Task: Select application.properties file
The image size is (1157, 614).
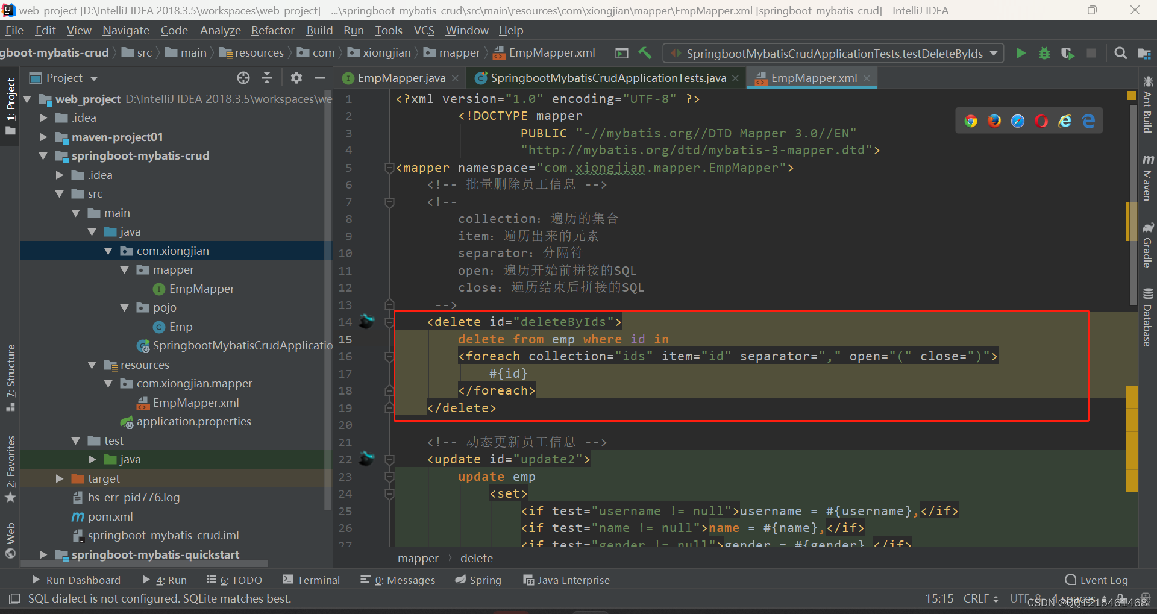Action: pos(193,421)
